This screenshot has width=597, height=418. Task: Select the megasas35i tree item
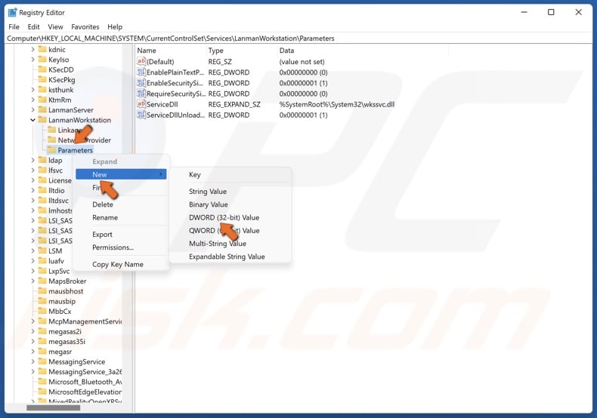point(67,341)
